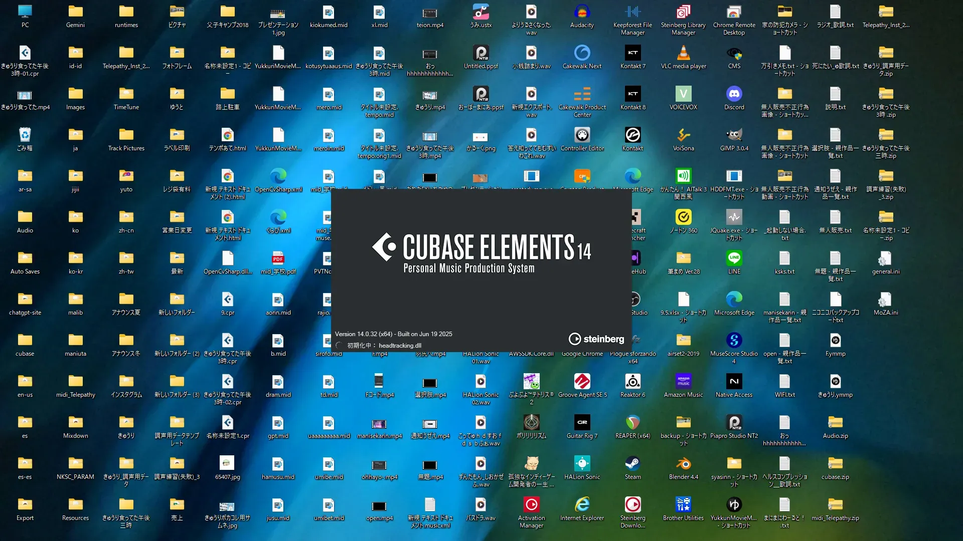The image size is (963, 541).
Task: Click the Guitar Rig 7 icon
Action: (582, 423)
